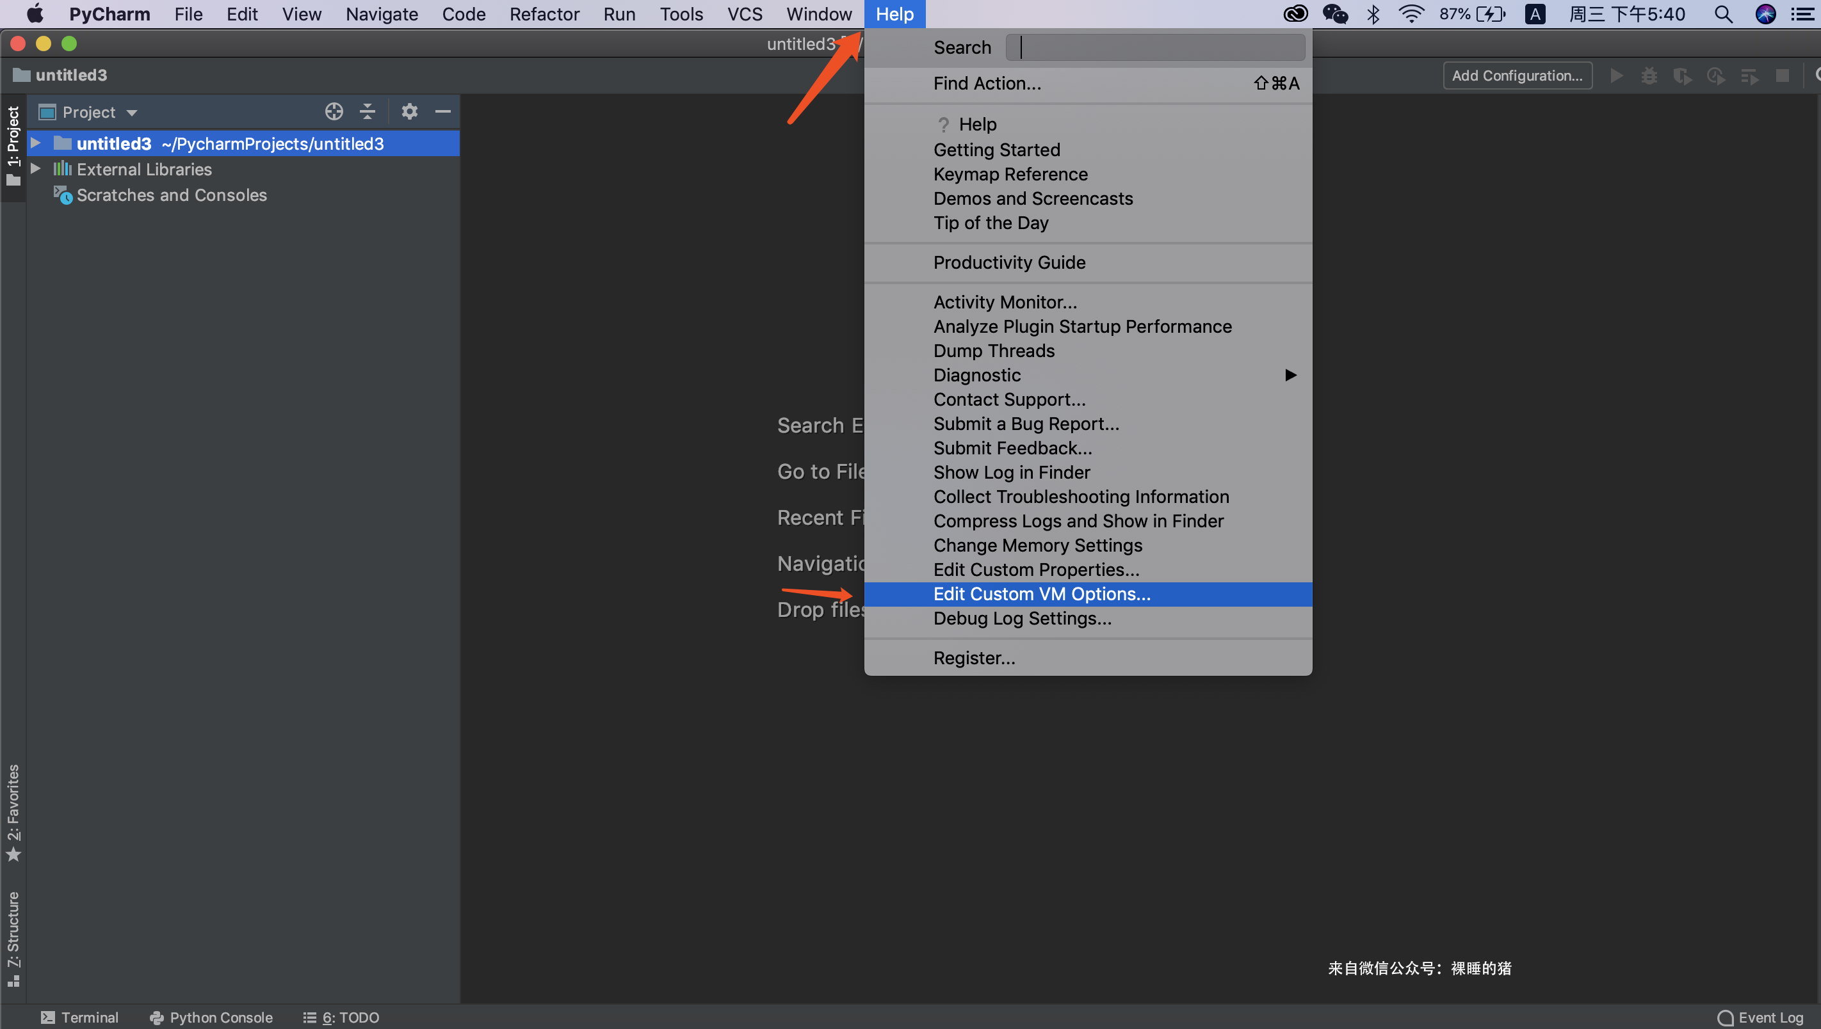Open the File menu
Screen dimensions: 1821x1029
pos(188,14)
